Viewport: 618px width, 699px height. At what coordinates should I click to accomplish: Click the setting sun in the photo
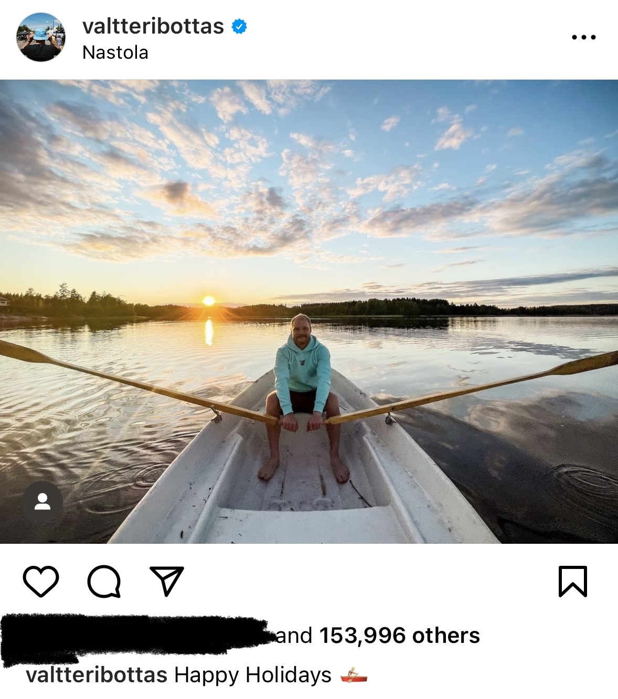209,301
